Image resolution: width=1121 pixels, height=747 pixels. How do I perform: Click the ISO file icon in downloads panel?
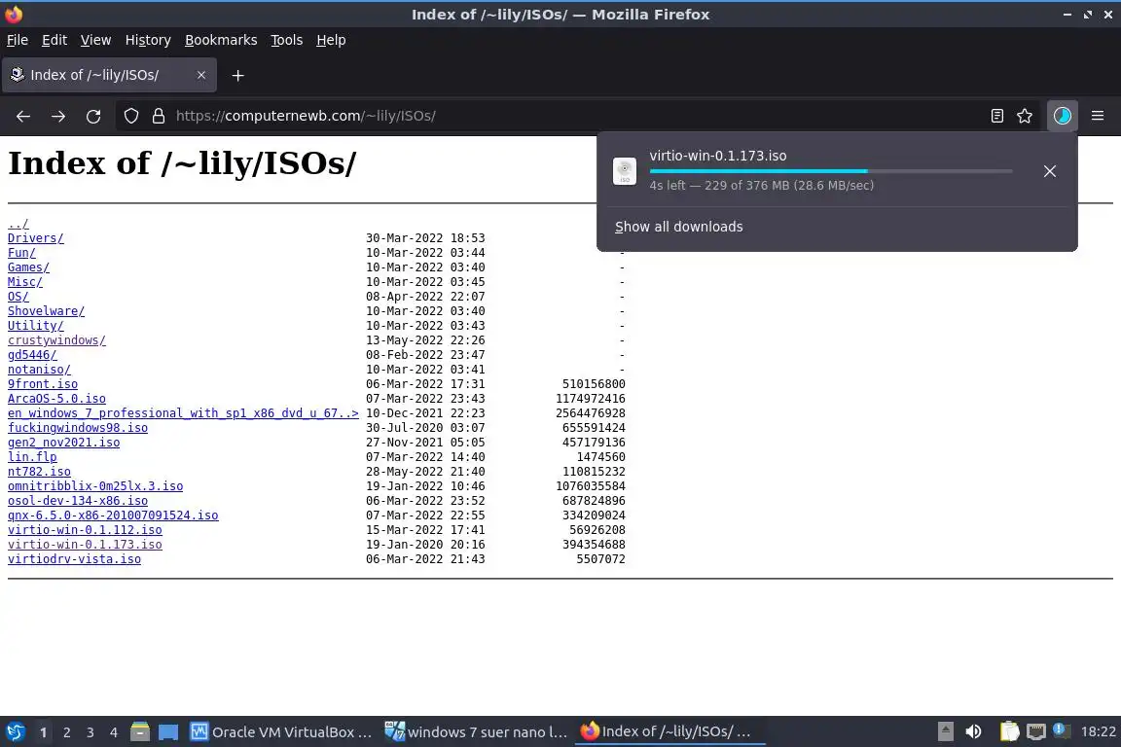[624, 171]
